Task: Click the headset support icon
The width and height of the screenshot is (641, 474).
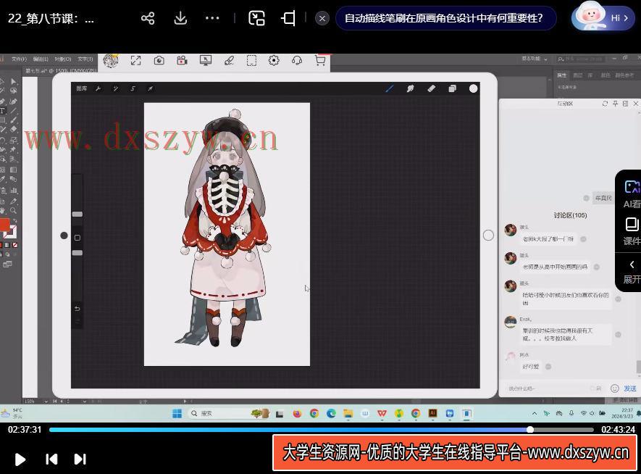Action: point(297,61)
